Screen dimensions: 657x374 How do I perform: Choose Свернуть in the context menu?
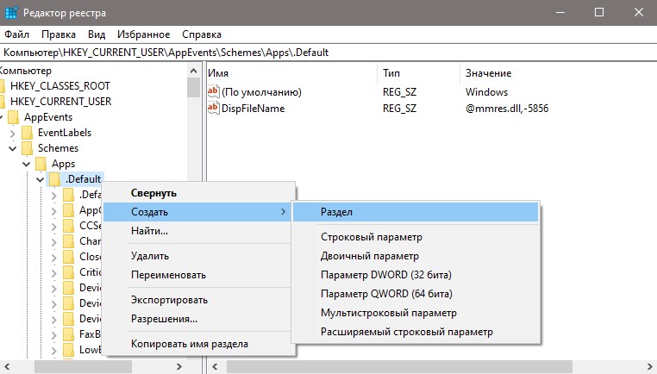point(197,193)
